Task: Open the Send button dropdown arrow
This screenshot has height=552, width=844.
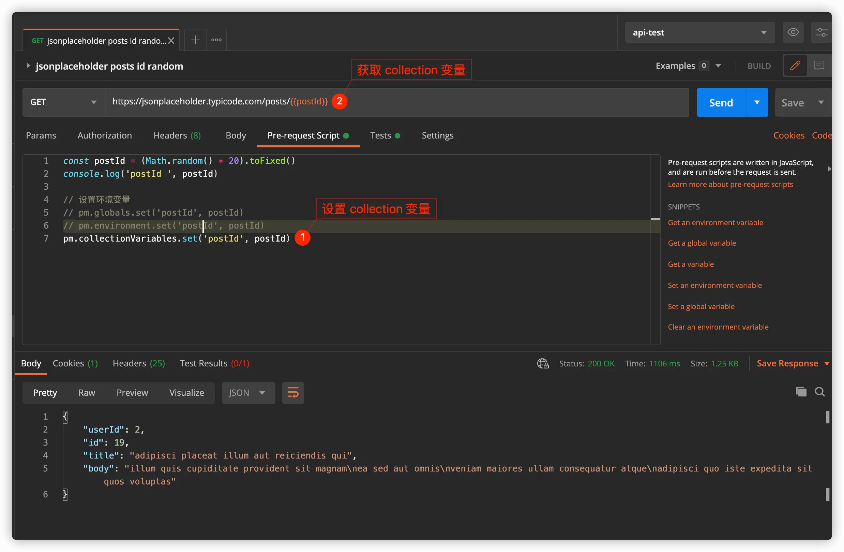Action: (757, 103)
